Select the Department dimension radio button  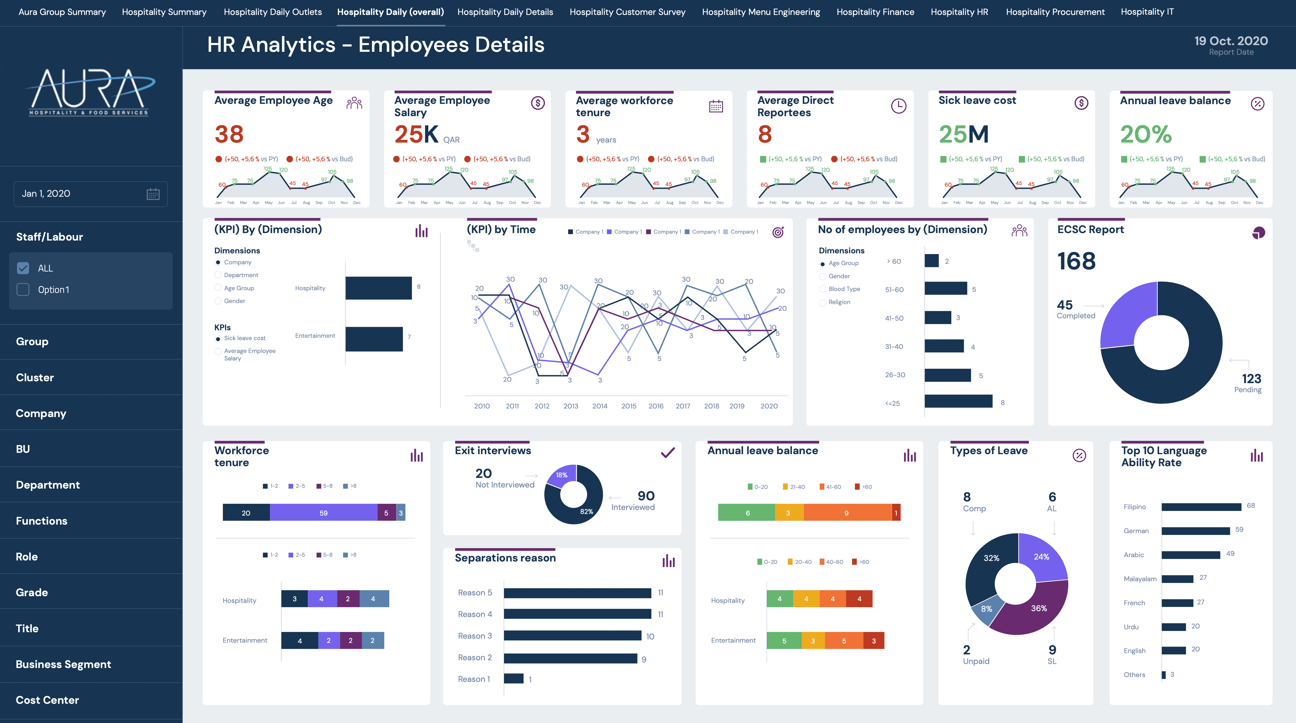[218, 275]
